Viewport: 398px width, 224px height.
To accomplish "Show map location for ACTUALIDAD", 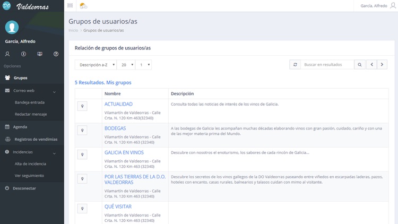I will click(82, 106).
